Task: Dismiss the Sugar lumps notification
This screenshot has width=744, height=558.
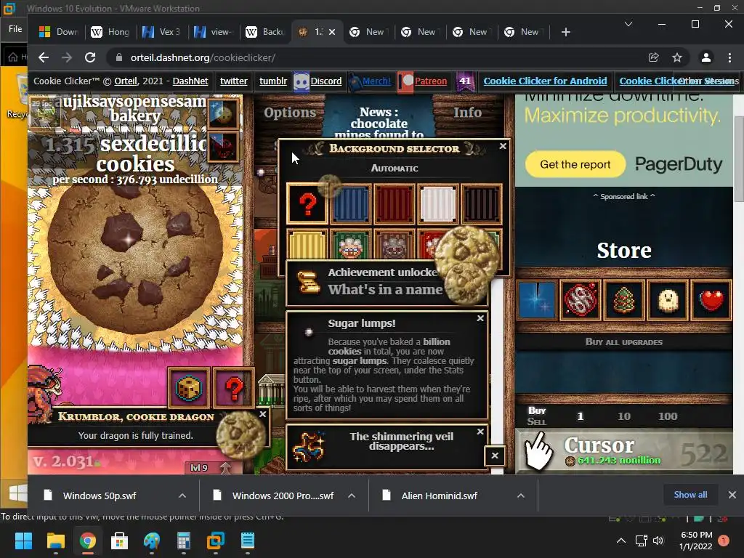Action: (x=480, y=318)
